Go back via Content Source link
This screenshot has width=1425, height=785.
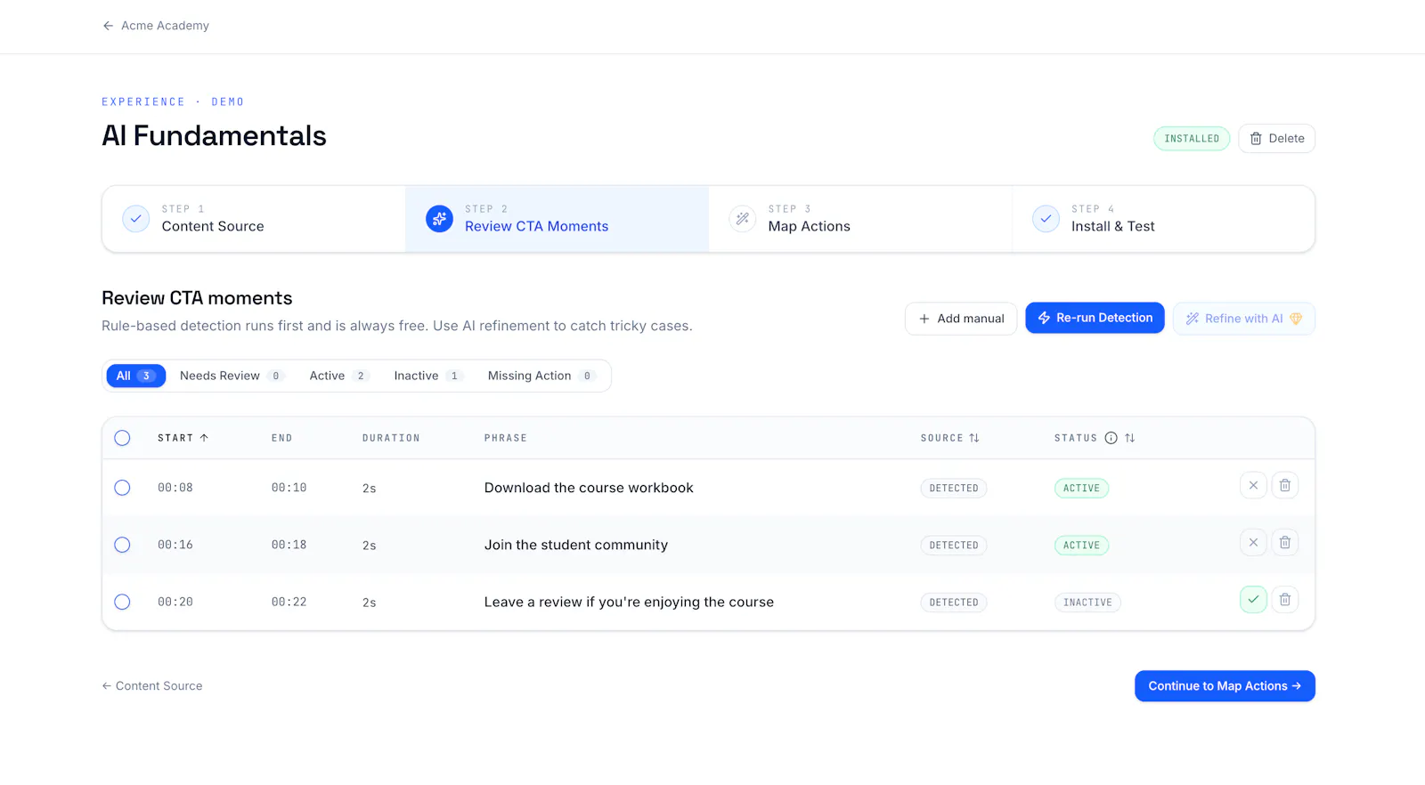(152, 686)
